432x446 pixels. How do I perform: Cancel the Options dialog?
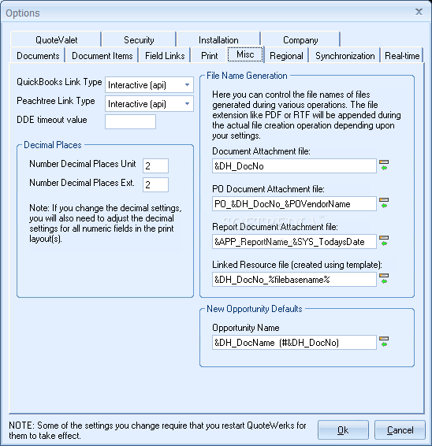pyautogui.click(x=400, y=430)
